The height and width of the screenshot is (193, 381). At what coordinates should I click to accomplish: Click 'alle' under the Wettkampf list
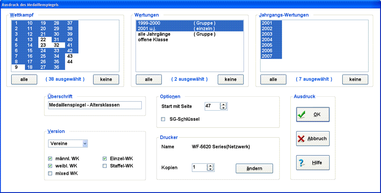click(24, 79)
